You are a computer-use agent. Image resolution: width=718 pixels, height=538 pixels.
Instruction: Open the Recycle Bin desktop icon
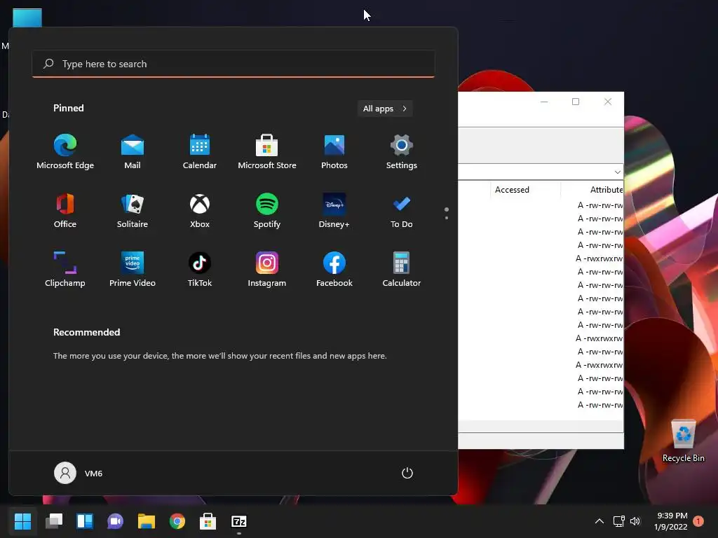[x=683, y=441]
